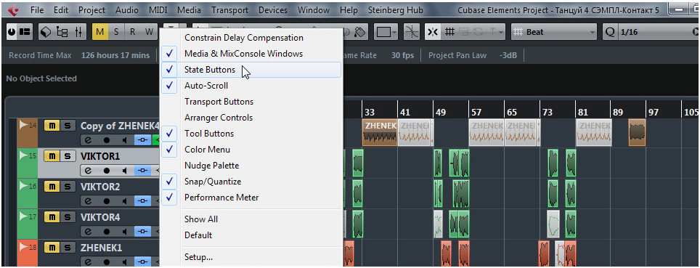
Task: Open Setup... from toolbar menu
Action: point(252,257)
